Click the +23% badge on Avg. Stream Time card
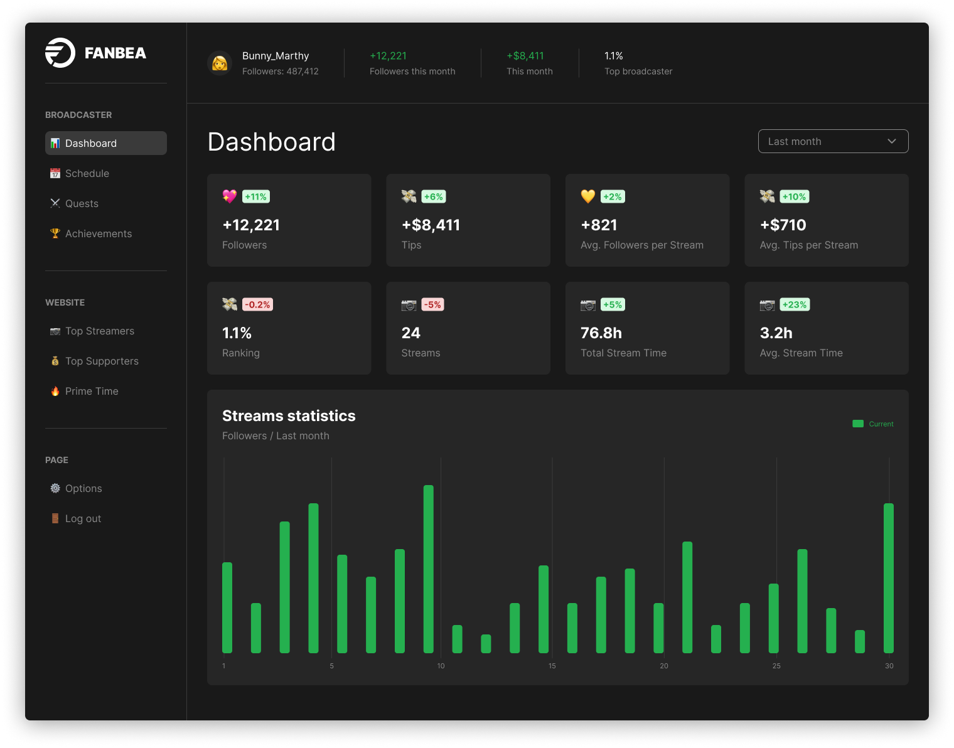 795,304
